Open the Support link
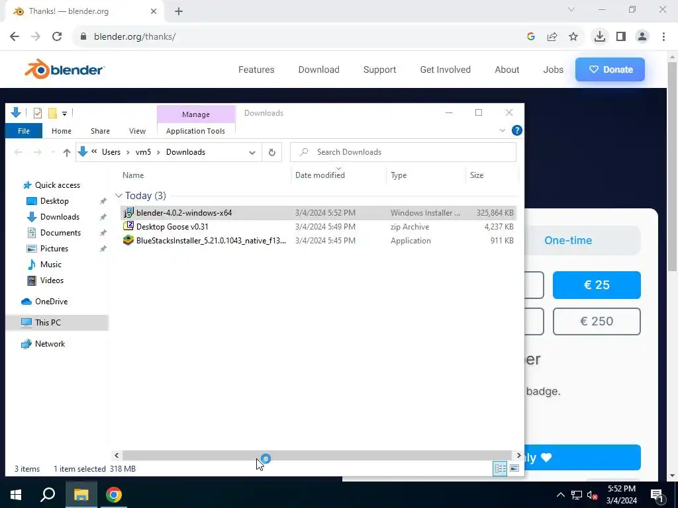 [x=379, y=69]
